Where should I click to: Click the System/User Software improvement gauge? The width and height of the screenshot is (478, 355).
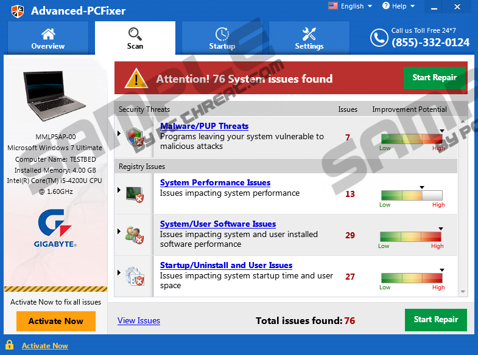point(410,236)
